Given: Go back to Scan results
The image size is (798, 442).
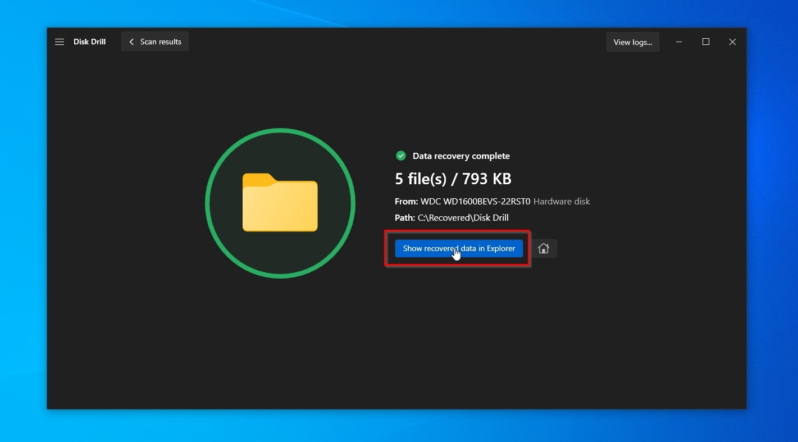Looking at the screenshot, I should point(155,42).
